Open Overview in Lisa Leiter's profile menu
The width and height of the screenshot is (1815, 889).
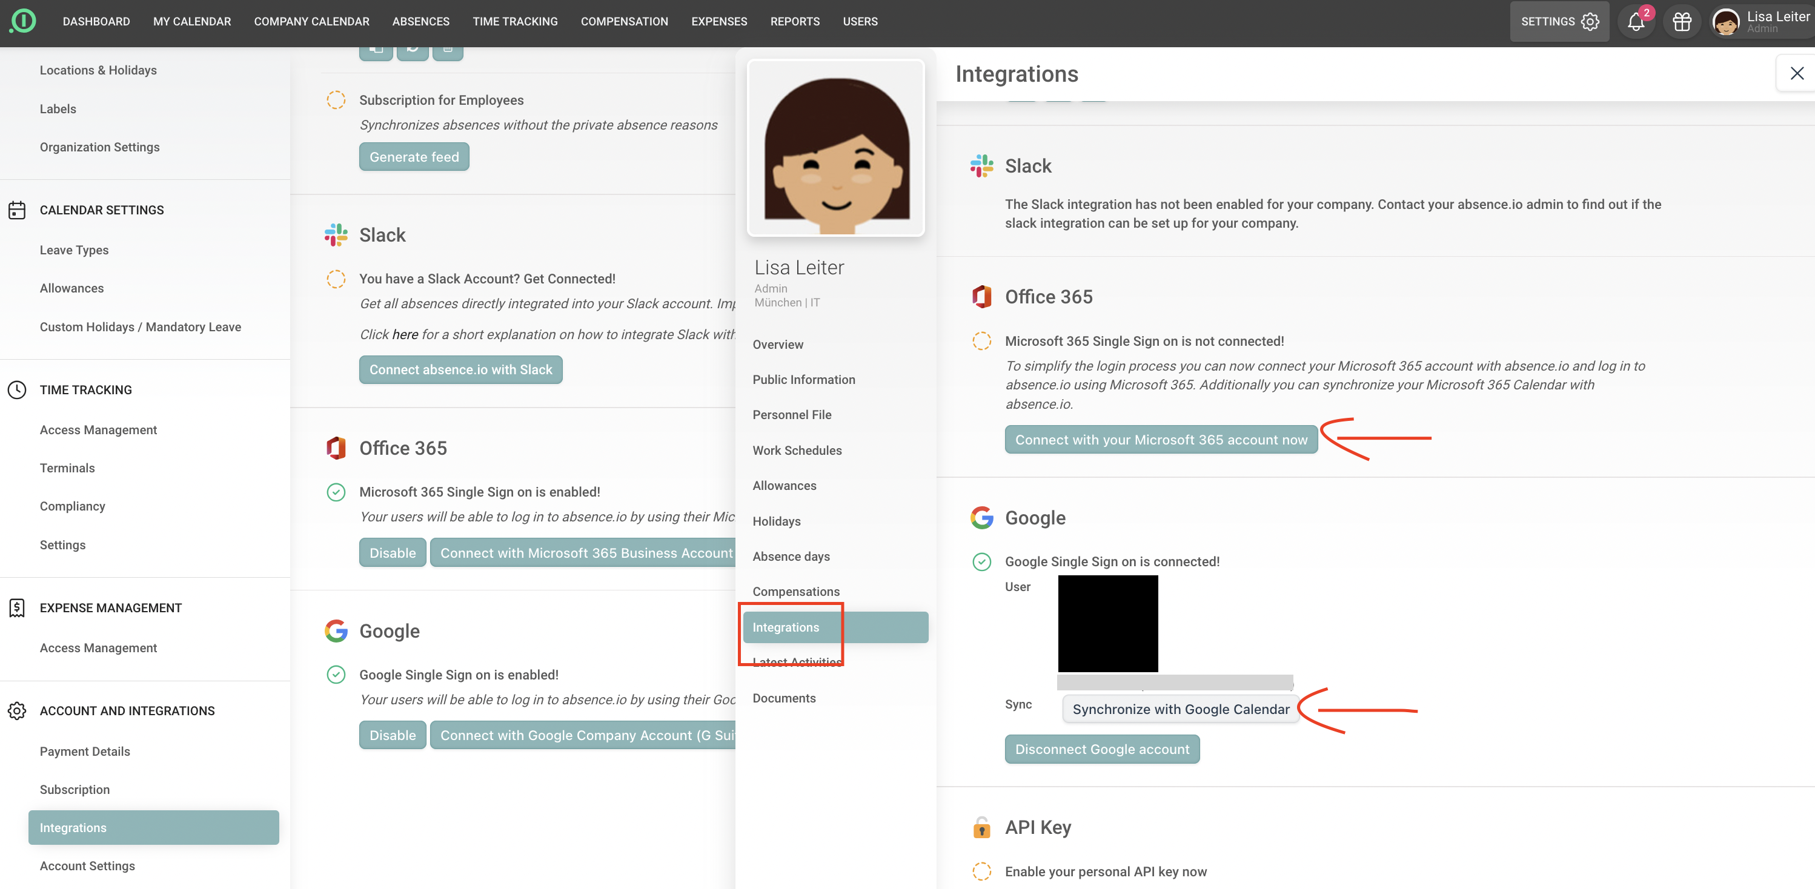click(778, 345)
